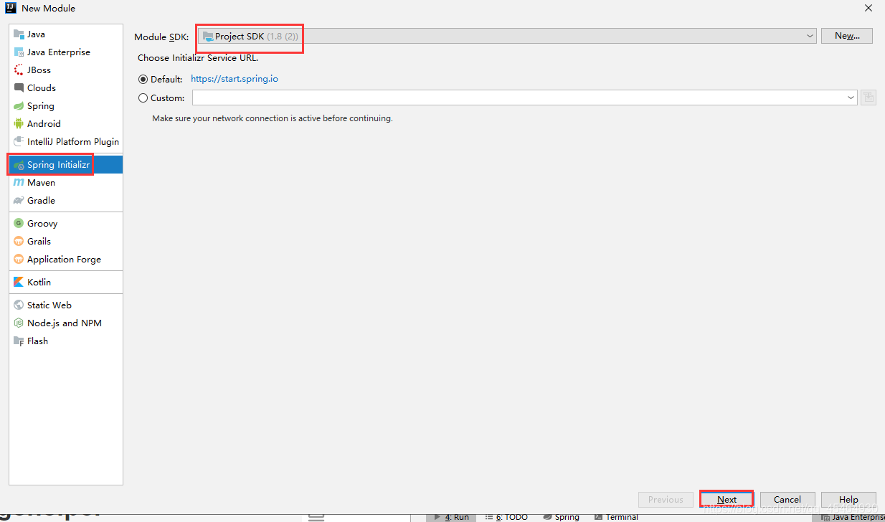This screenshot has width=885, height=522.
Task: Click the Flash folder icon
Action: [19, 341]
